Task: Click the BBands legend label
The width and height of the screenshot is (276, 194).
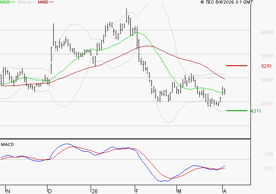Action: click(x=25, y=2)
